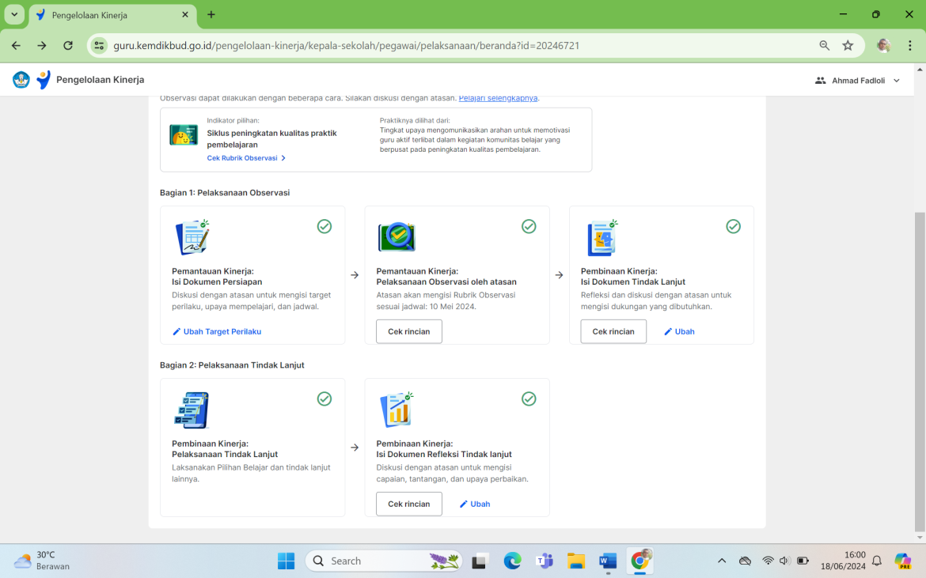Image resolution: width=926 pixels, height=578 pixels.
Task: Click the Ubah Target Perilaku link
Action: coord(217,331)
